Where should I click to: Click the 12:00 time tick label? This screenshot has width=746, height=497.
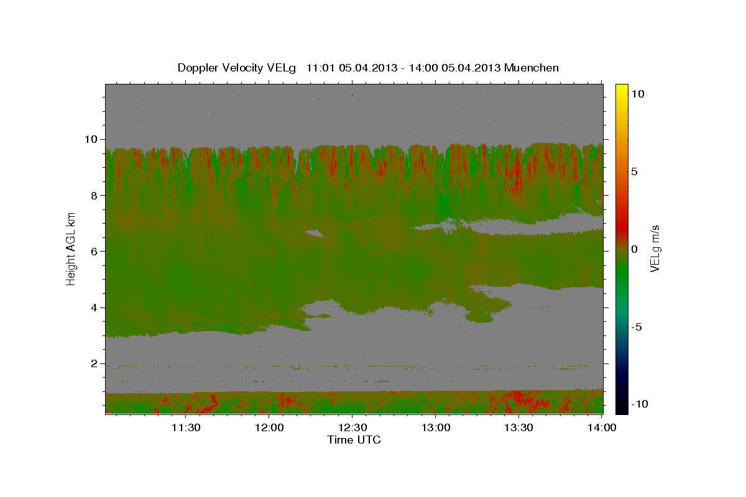tap(269, 427)
